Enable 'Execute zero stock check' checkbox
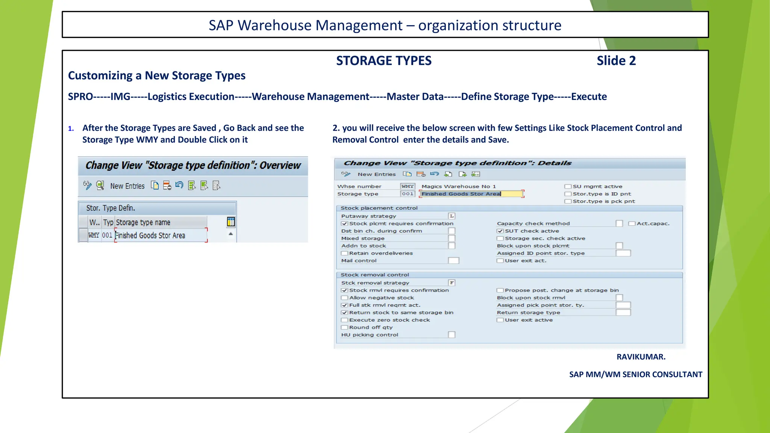Screen dimensions: 770x433 (344, 320)
